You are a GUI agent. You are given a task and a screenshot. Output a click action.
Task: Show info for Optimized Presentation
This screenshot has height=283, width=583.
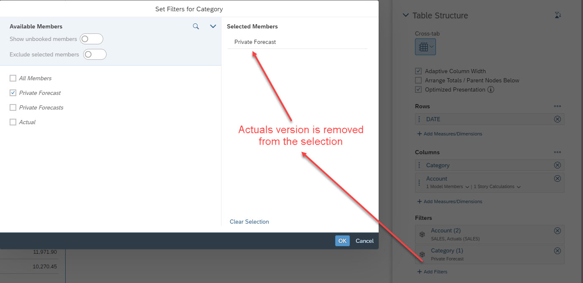pos(491,89)
